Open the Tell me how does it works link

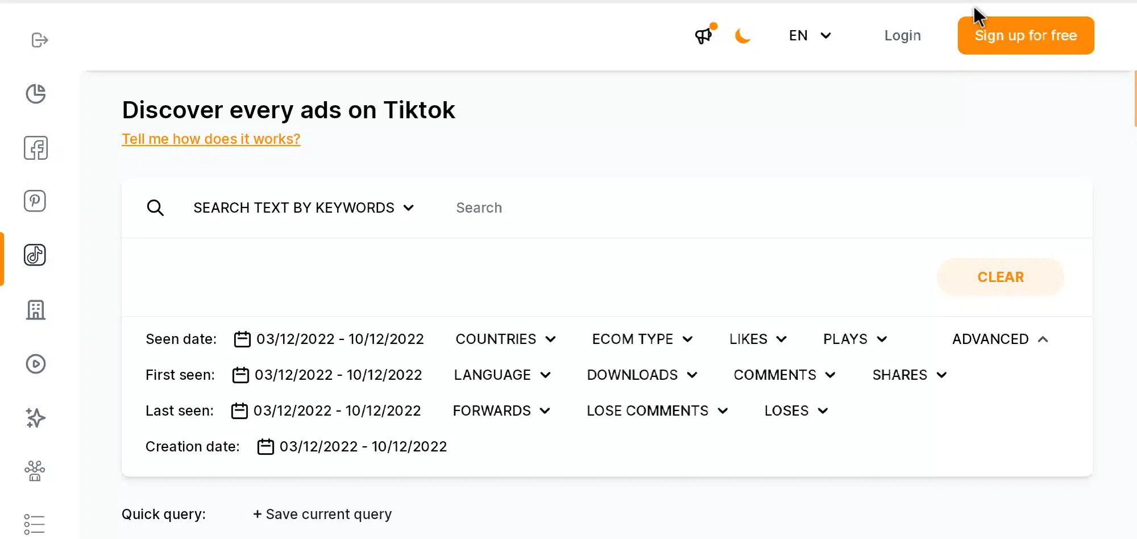coord(210,139)
